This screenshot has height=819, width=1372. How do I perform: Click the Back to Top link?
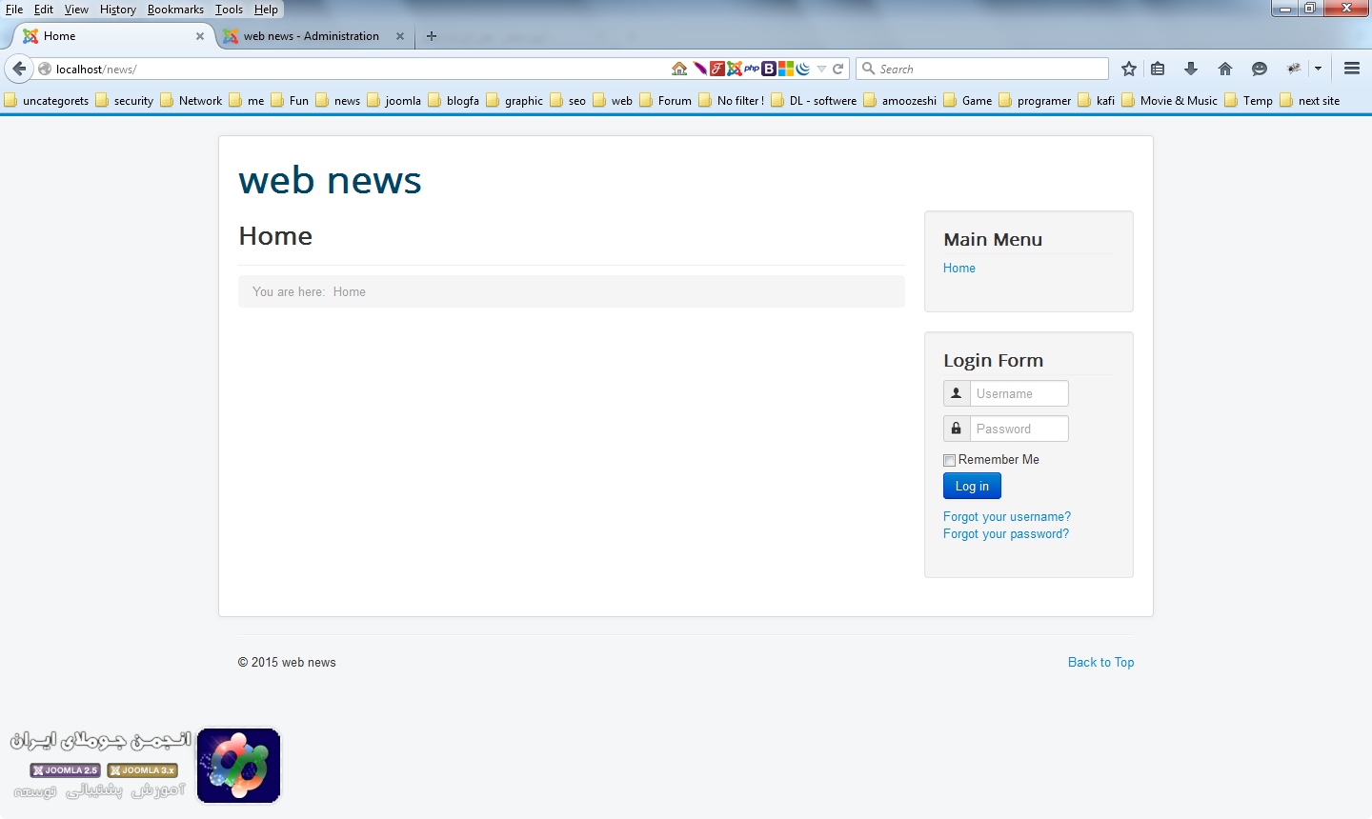coord(1100,663)
